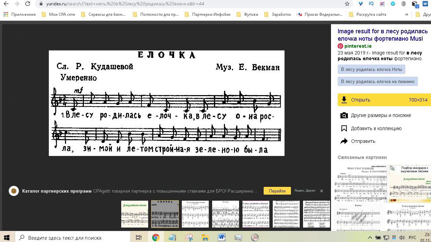Image resolution: width=431 pixels, height=242 pixels.
Task: Open related image 'Чему учат в школе'
Action: coord(361,184)
